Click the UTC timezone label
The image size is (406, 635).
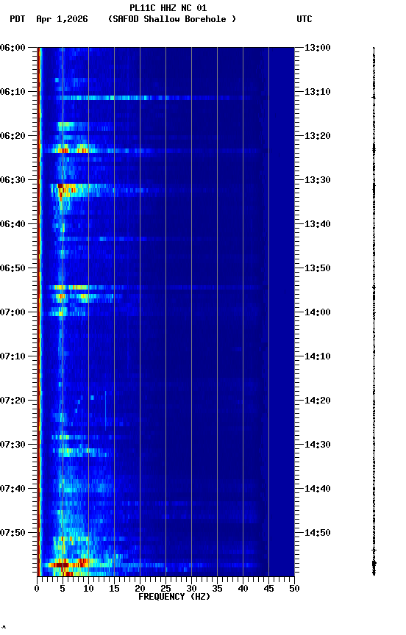coord(304,19)
